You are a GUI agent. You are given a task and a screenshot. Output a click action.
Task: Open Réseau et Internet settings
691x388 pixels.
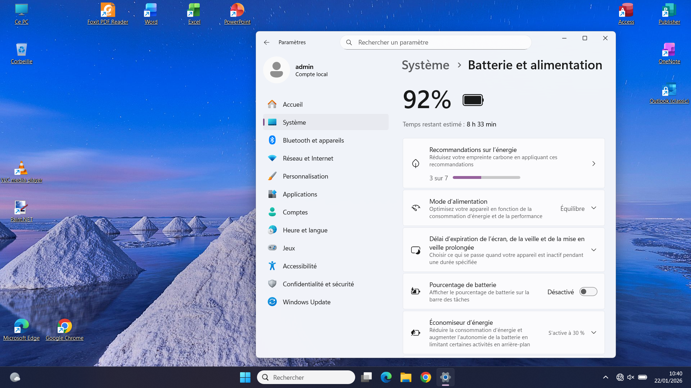pos(326,158)
